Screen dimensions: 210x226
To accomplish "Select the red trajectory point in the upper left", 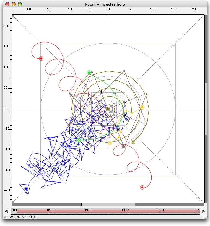I will click(x=41, y=58).
